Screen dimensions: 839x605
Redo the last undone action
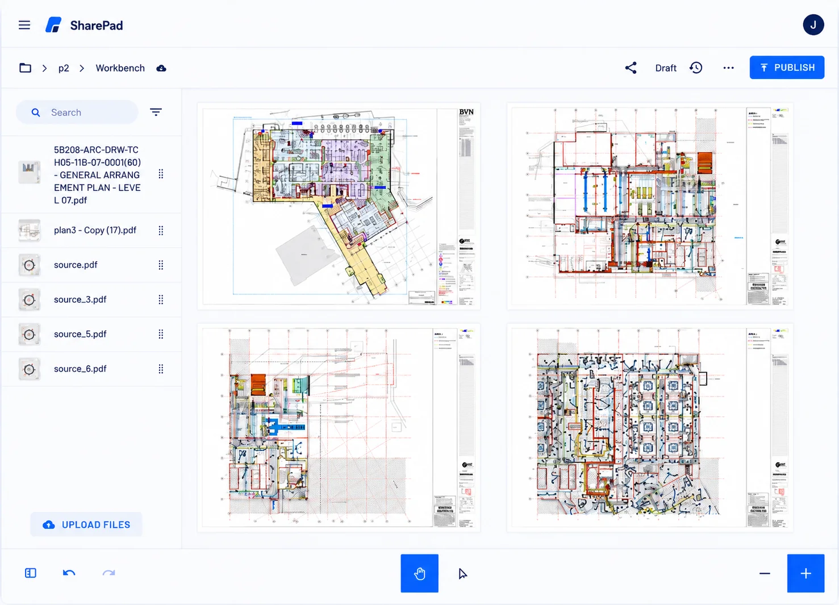(108, 573)
